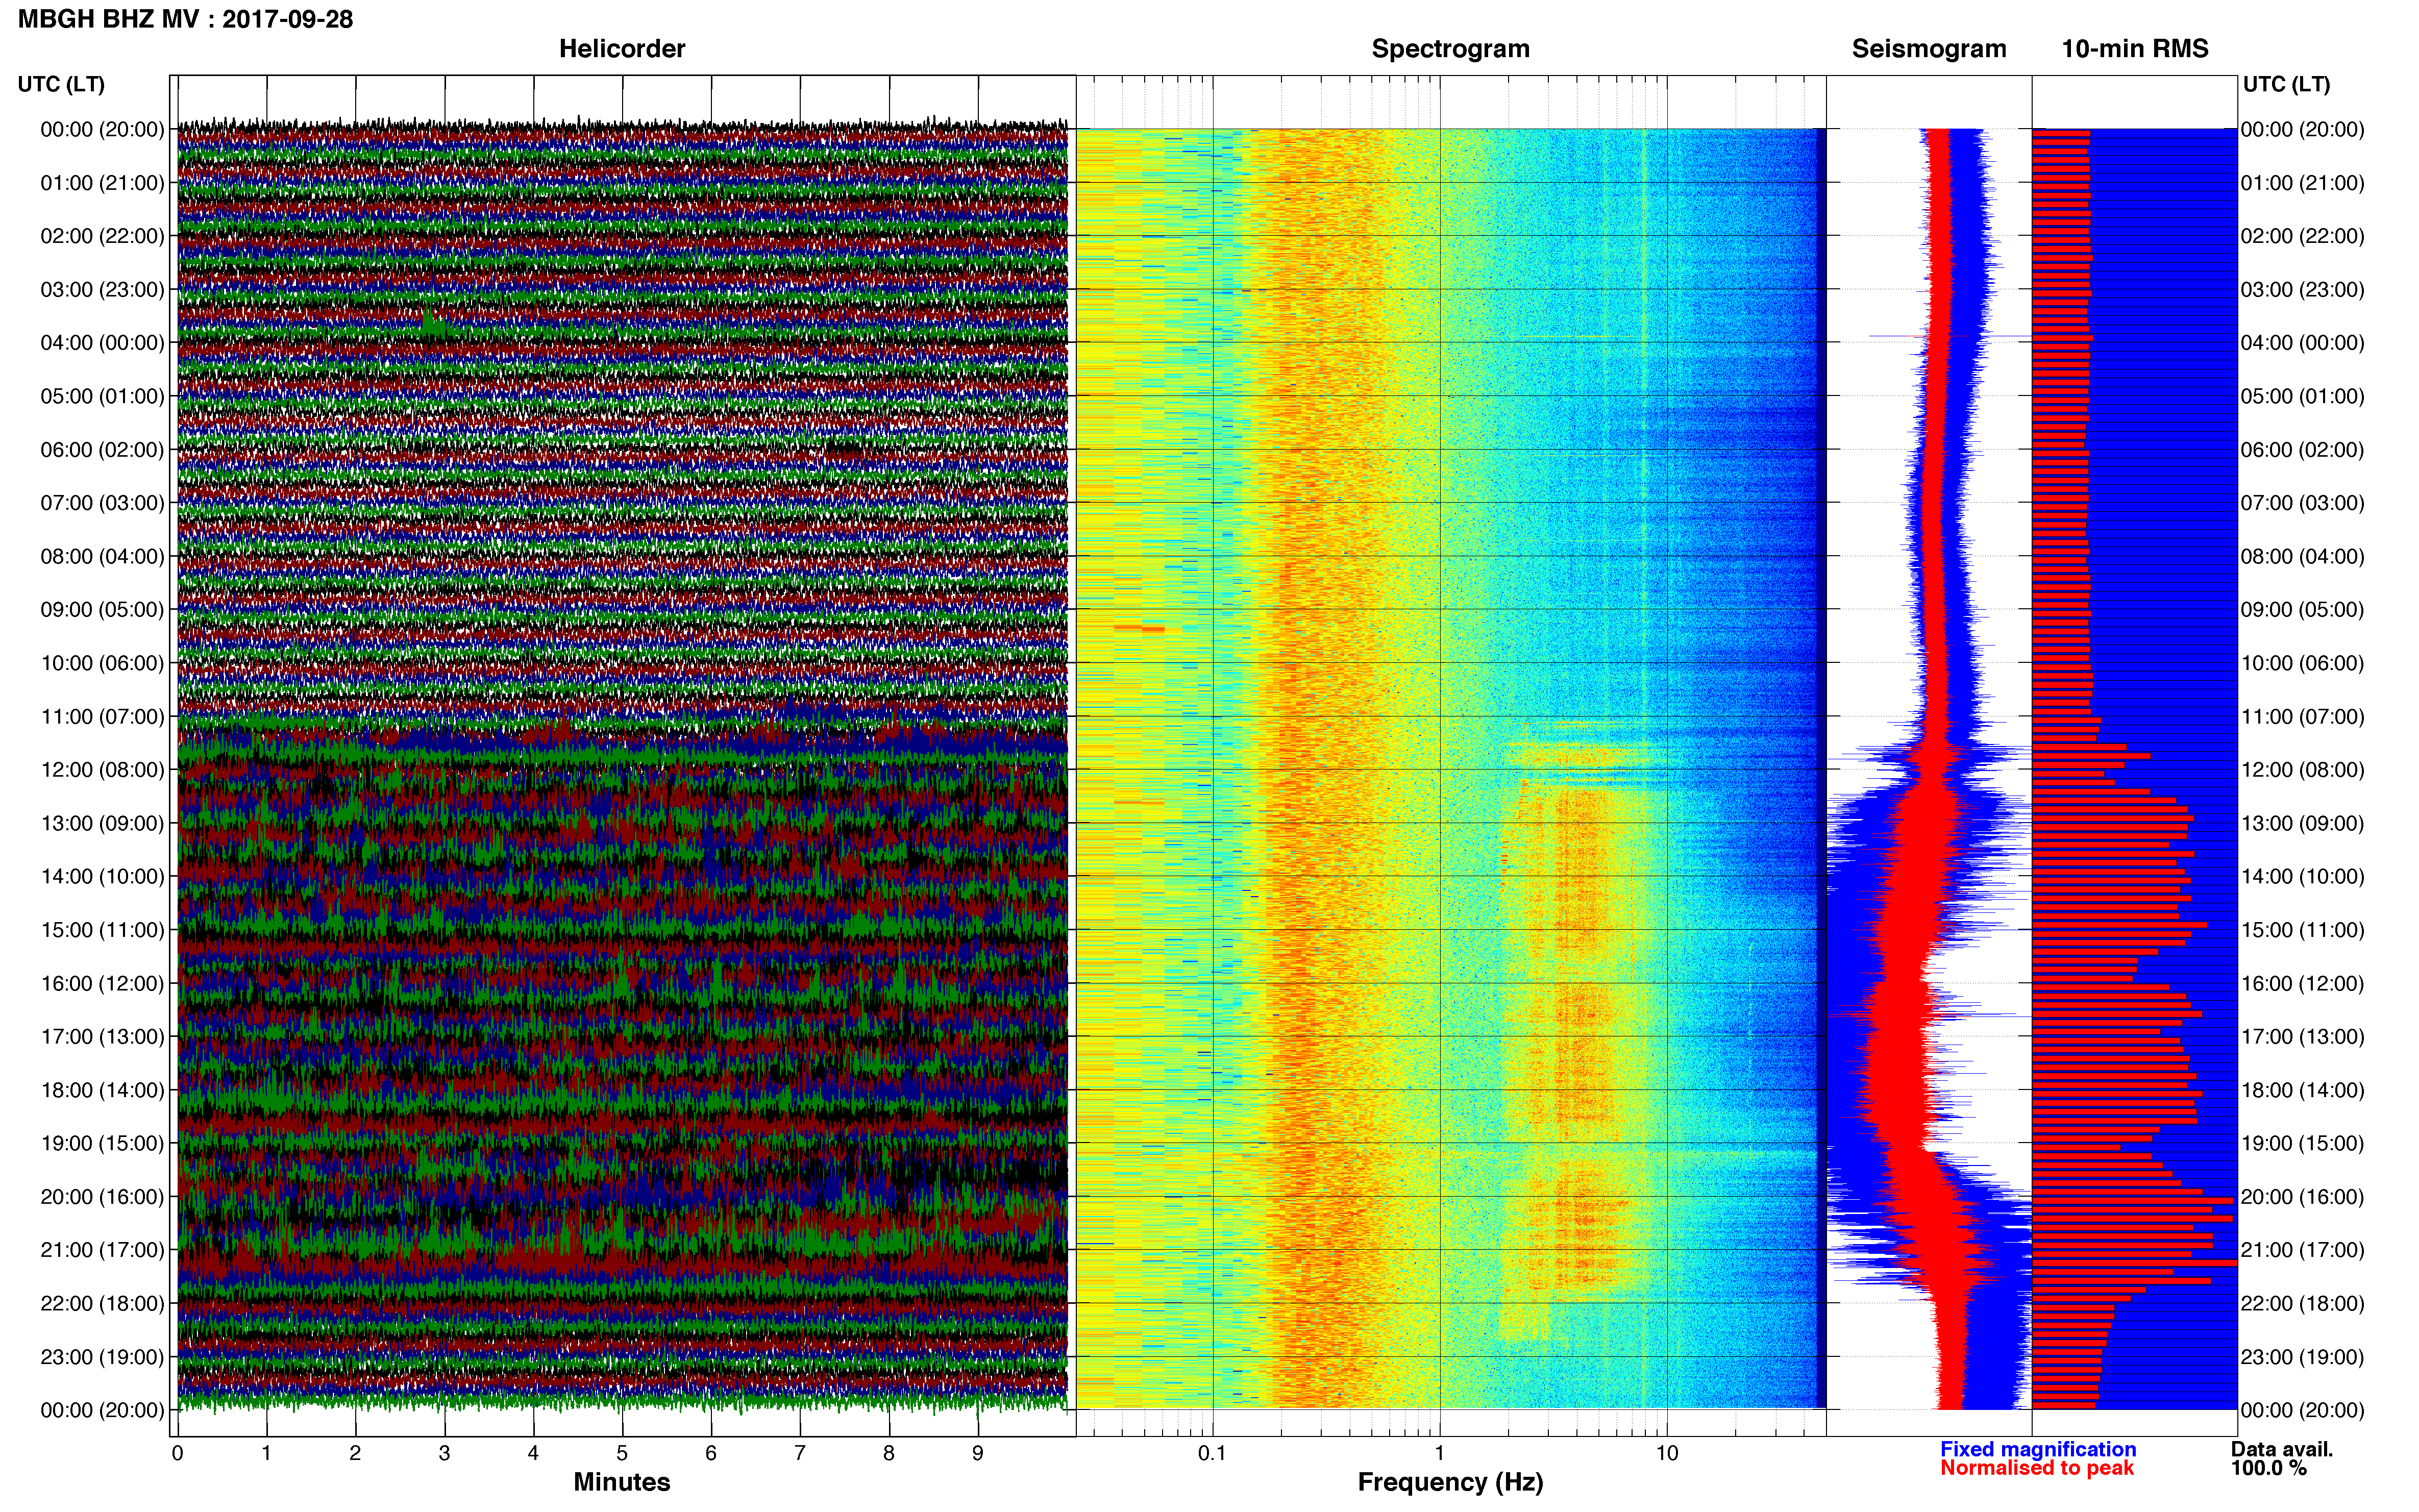Screen dimensions: 2419x1512
Task: Click the "7" tick on the Minutes axis
Action: [x=800, y=1453]
